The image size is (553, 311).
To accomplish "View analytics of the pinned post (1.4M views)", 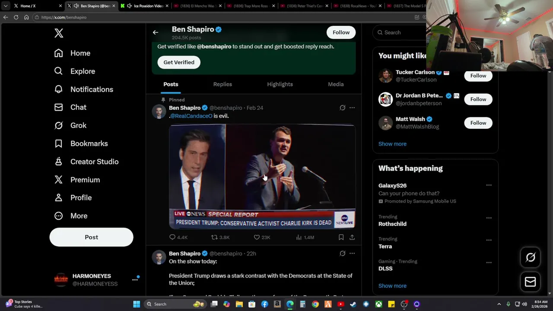I will 305,237.
